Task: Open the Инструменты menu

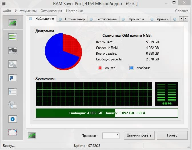Action: [x=26, y=11]
